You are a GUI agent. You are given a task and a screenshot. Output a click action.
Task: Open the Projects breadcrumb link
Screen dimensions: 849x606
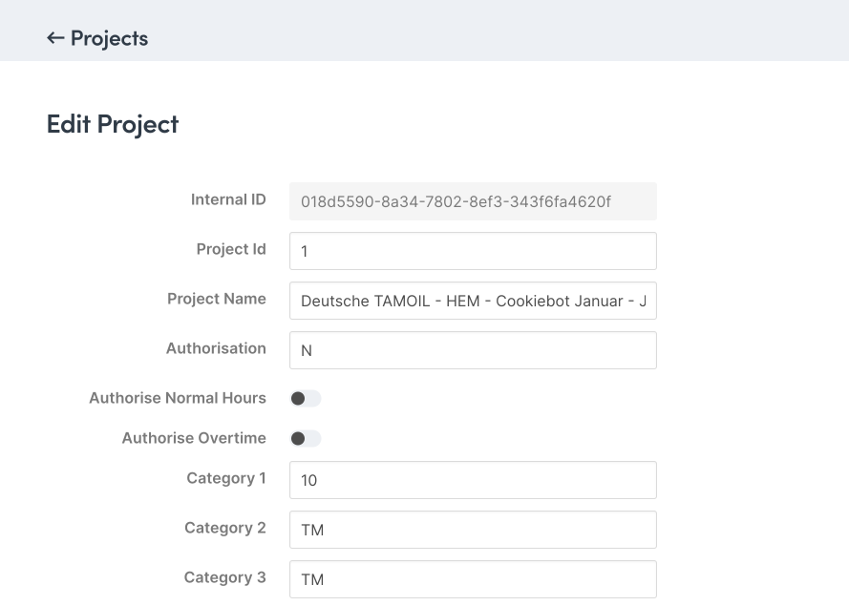coord(109,38)
